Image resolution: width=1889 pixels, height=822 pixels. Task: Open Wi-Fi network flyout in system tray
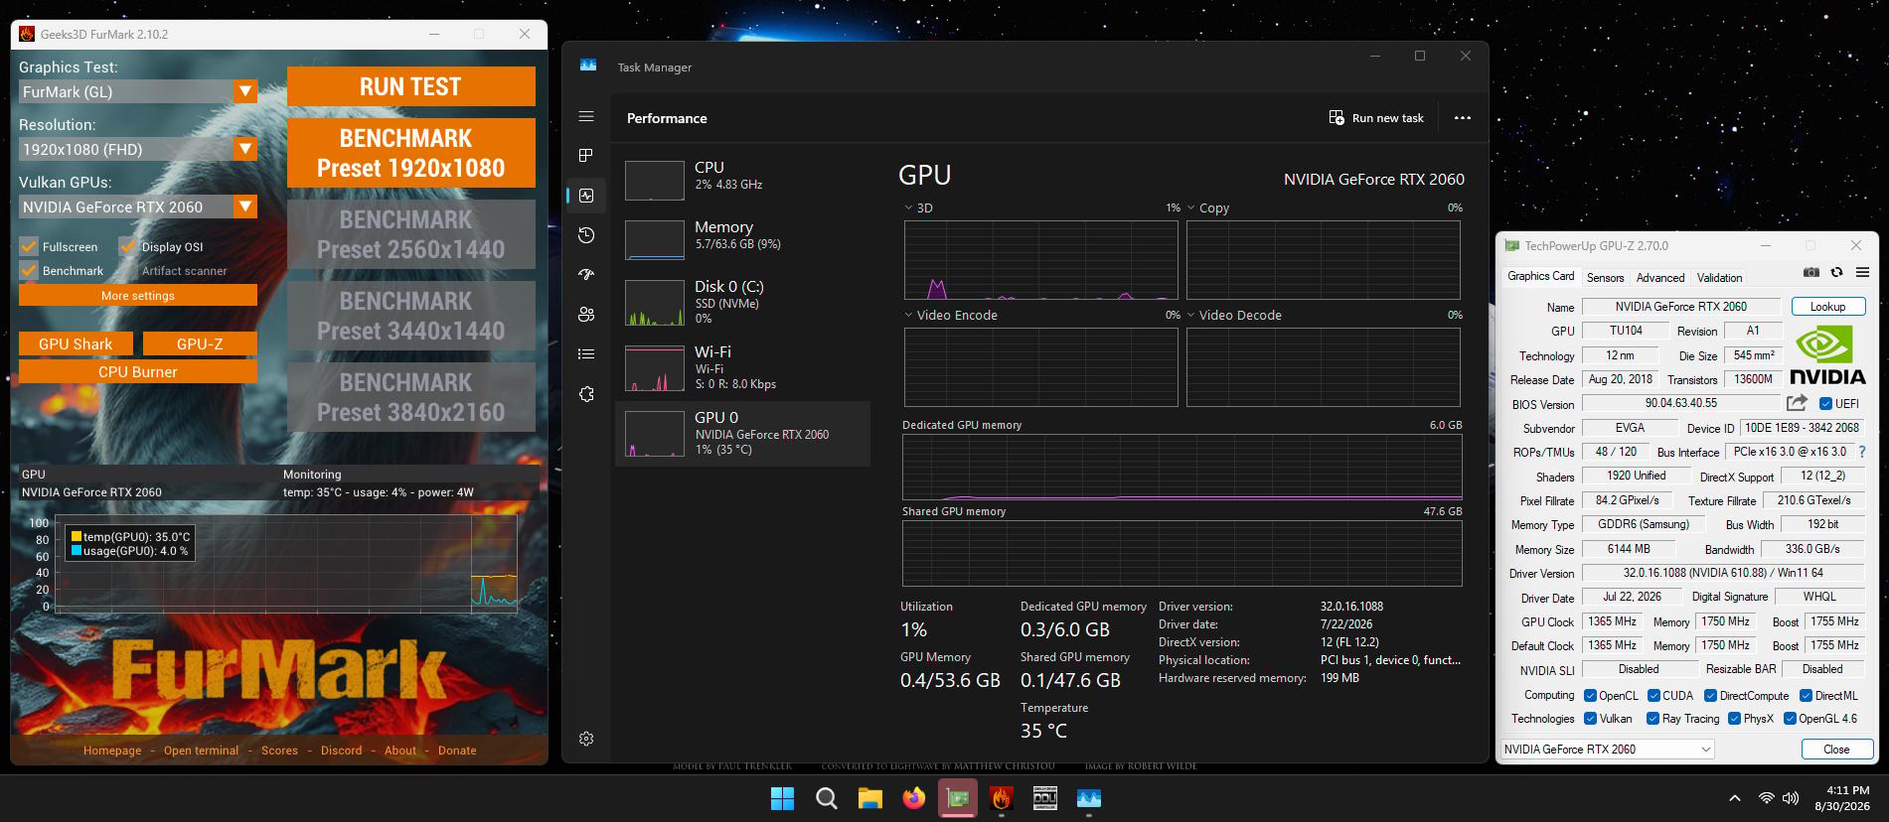tap(1766, 798)
